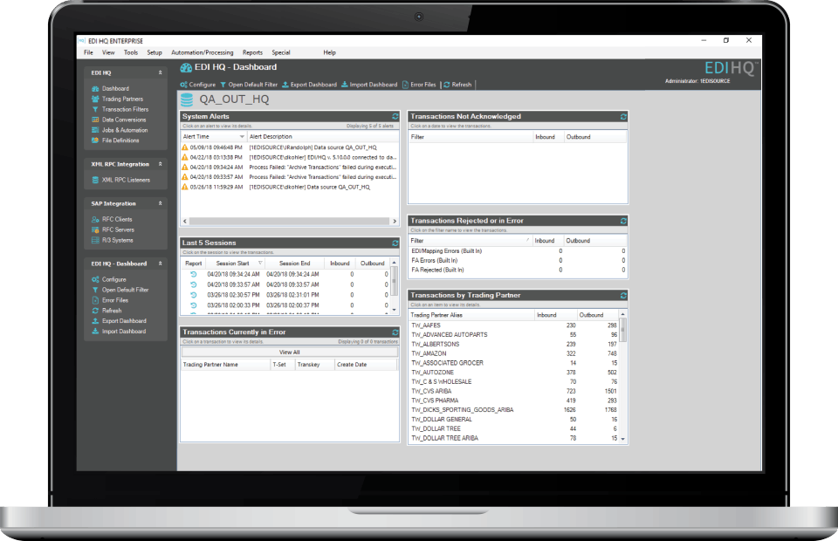Click Export Dashboard in the toolbar
This screenshot has height=541, width=838.
point(309,85)
